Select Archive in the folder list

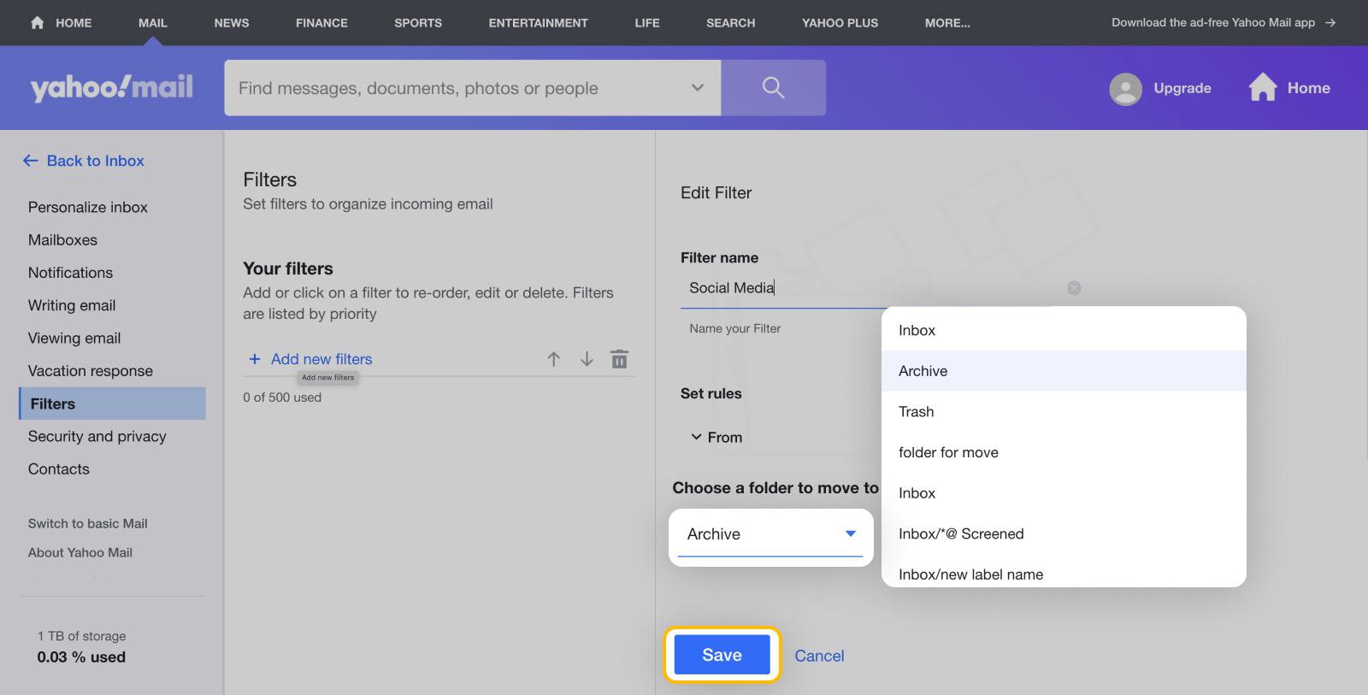[1064, 371]
